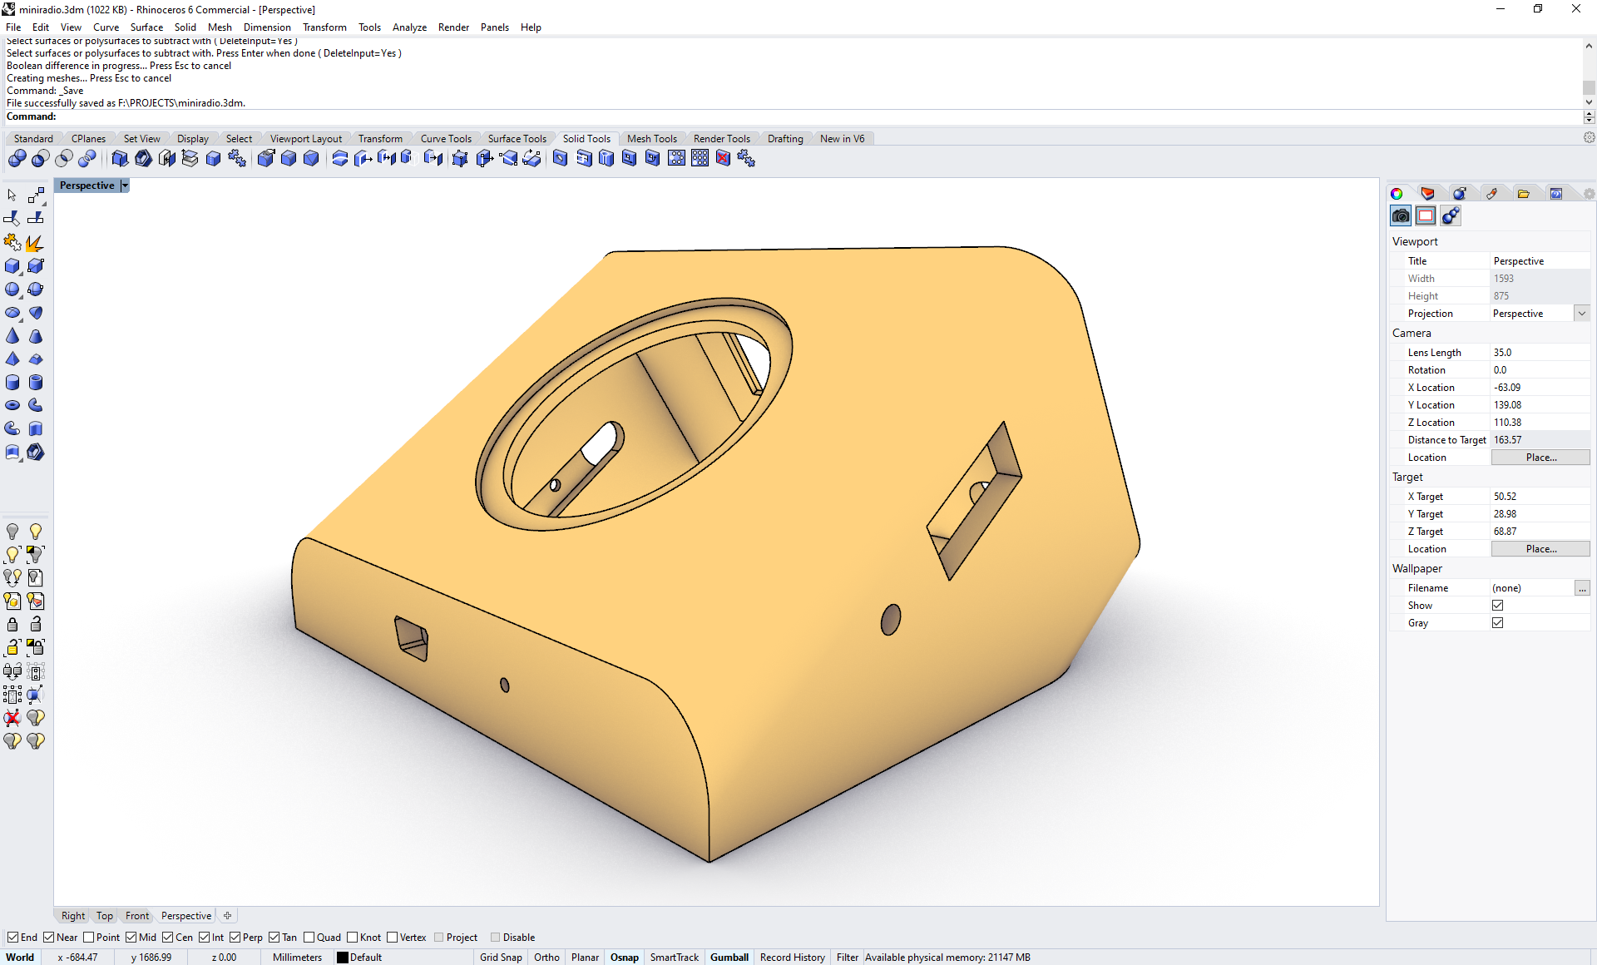The width and height of the screenshot is (1597, 965).
Task: Expand the Box tool flyout triangle
Action: tap(20, 274)
